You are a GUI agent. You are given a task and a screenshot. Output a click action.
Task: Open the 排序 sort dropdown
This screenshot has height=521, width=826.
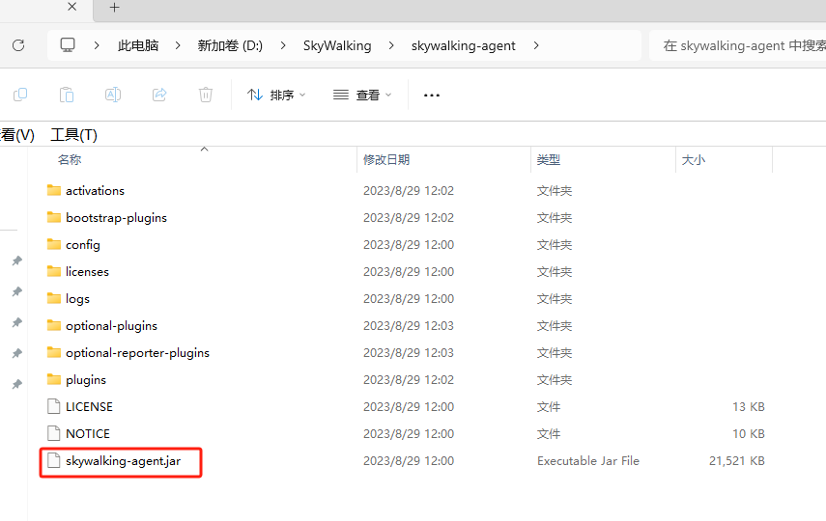[x=276, y=96]
